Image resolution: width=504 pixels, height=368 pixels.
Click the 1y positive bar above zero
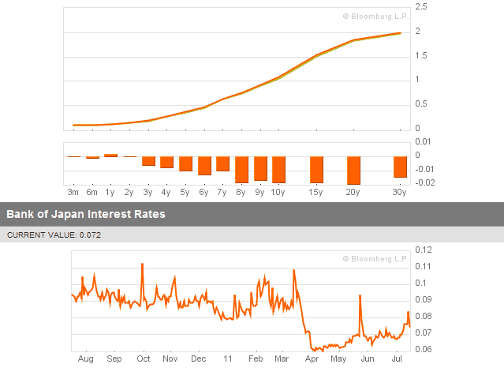pyautogui.click(x=110, y=155)
